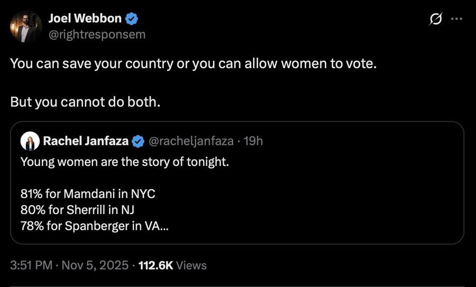This screenshot has height=287, width=476.
Task: Click the "But you cannot do both." line
Action: (x=85, y=102)
